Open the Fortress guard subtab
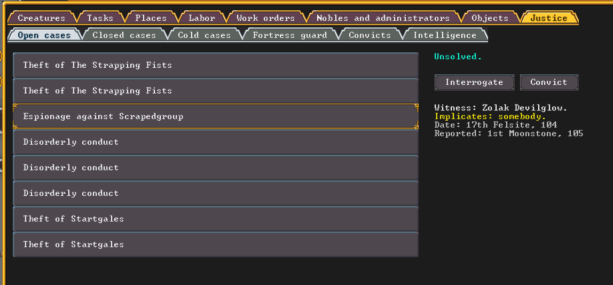The height and width of the screenshot is (285, 613). click(x=290, y=35)
